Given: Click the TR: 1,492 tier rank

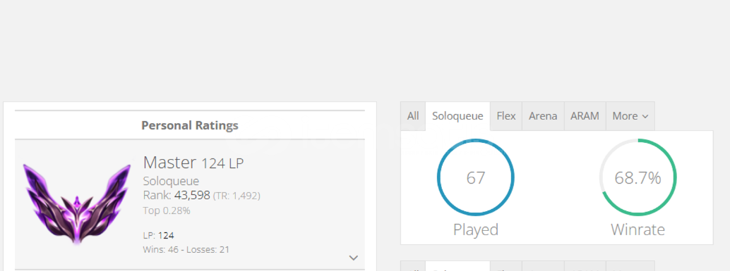Looking at the screenshot, I should tap(237, 196).
